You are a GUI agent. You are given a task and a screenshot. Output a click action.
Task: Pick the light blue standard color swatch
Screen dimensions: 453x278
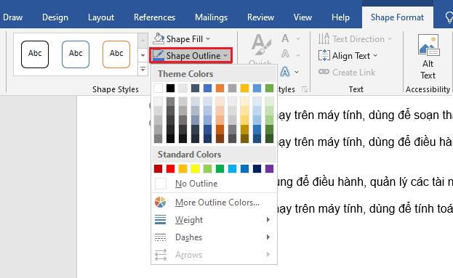click(x=232, y=168)
